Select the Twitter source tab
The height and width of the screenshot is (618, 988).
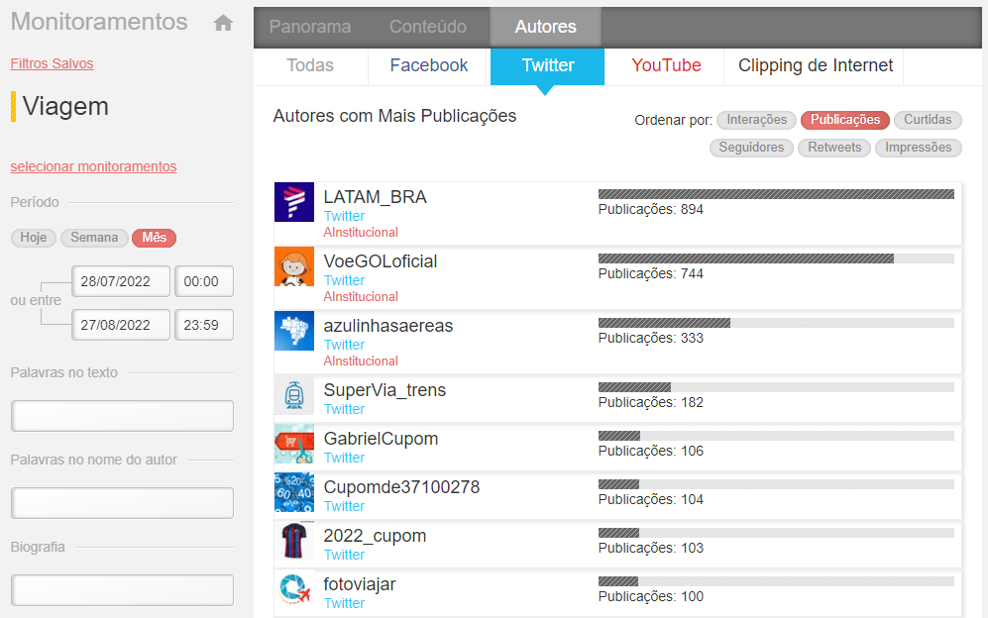(x=548, y=65)
